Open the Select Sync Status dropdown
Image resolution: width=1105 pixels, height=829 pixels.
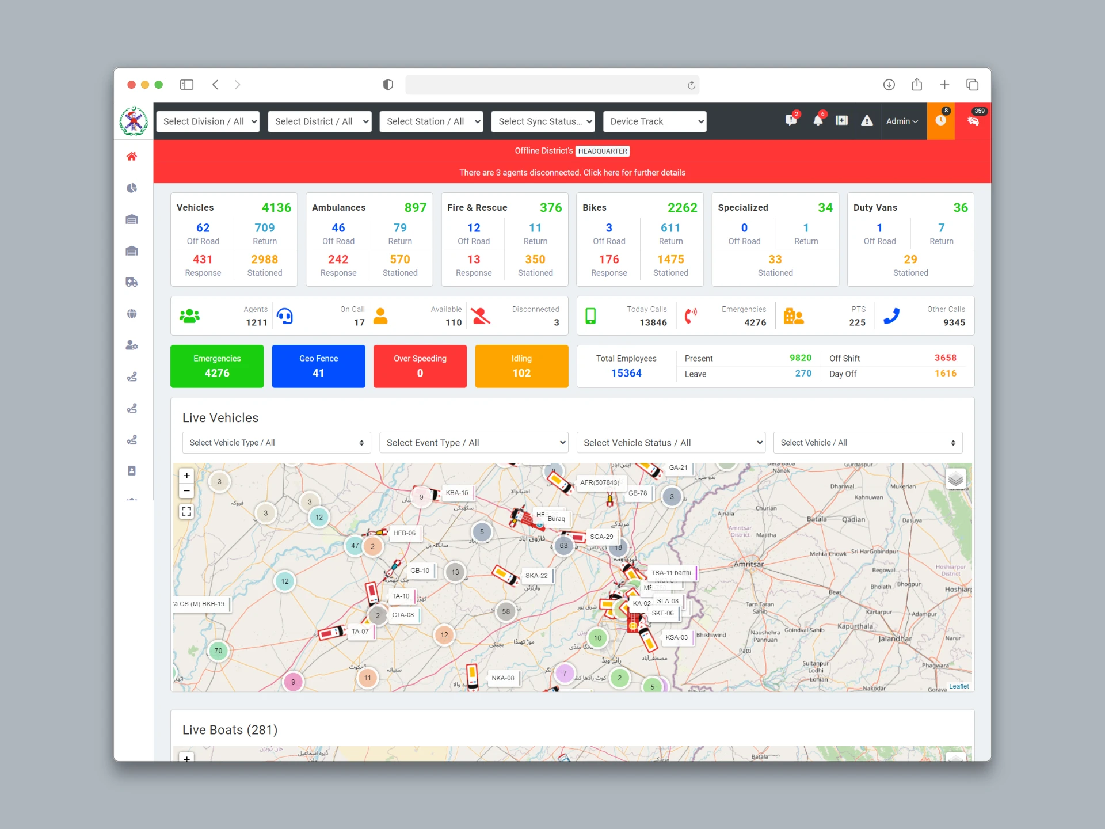point(543,121)
